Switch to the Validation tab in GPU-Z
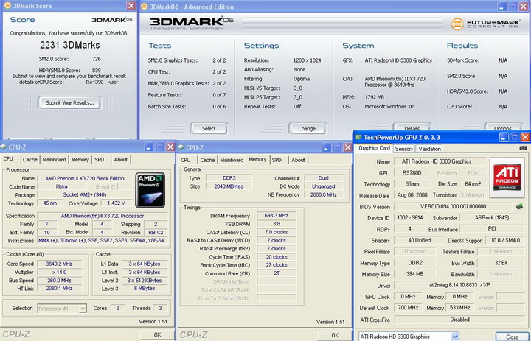The height and width of the screenshot is (341, 531). click(x=429, y=149)
